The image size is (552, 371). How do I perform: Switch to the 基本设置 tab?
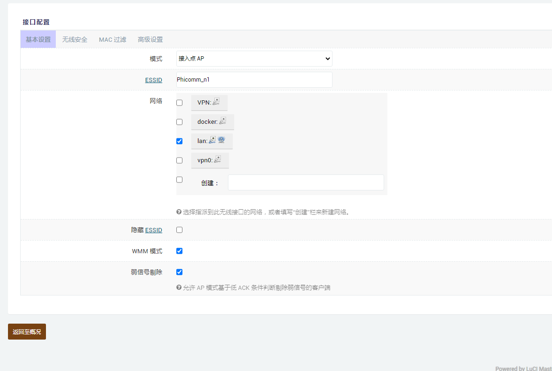[x=38, y=39]
